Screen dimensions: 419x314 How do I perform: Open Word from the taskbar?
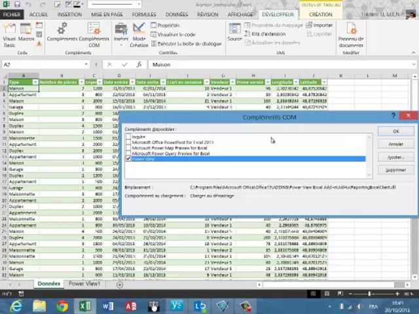pos(108,306)
